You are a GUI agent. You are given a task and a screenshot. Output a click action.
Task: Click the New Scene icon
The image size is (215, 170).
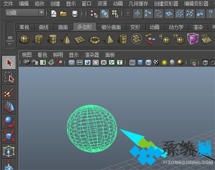tap(54, 14)
